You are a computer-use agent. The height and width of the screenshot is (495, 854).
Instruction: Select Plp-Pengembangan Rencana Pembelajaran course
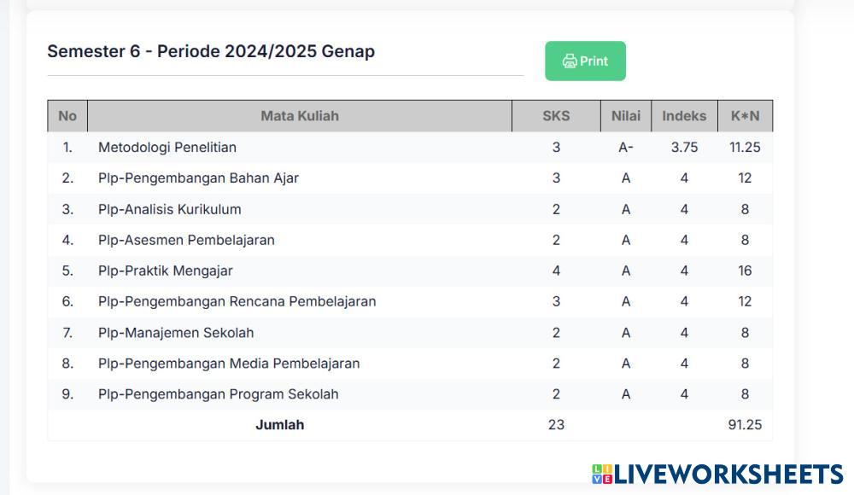coord(237,301)
